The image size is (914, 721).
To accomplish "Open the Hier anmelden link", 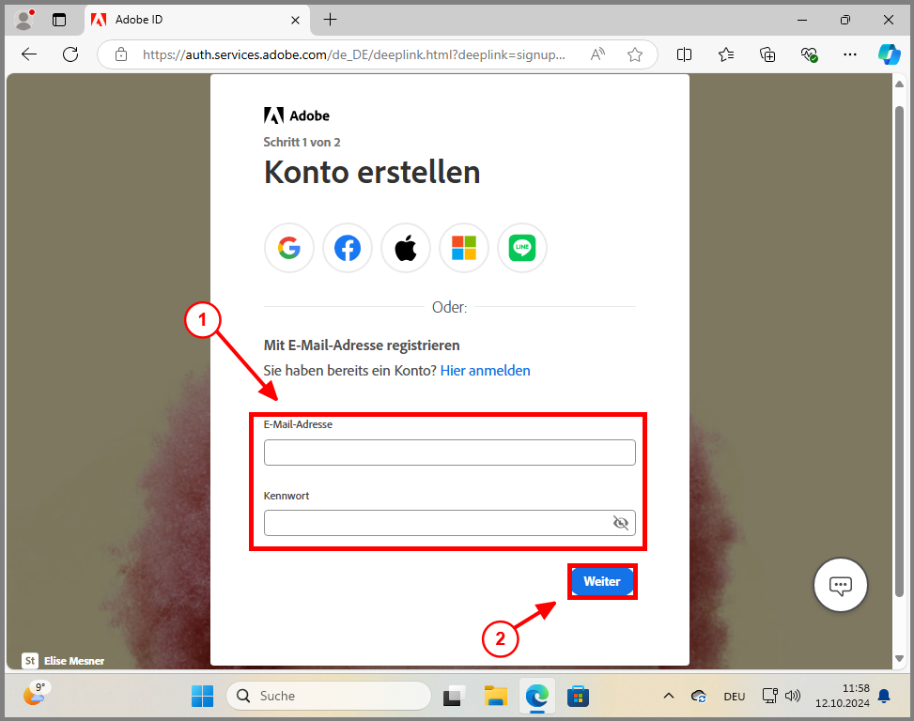I will (x=485, y=370).
